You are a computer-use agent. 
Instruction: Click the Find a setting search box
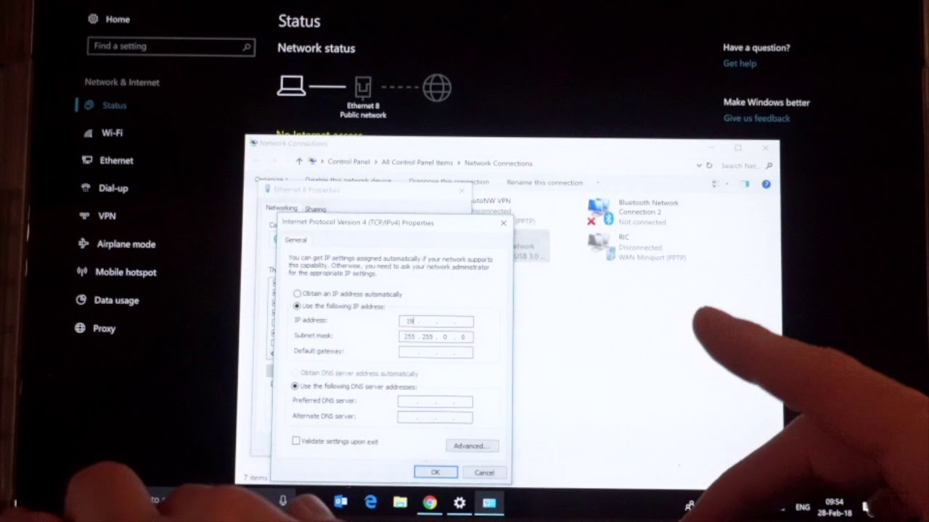171,46
